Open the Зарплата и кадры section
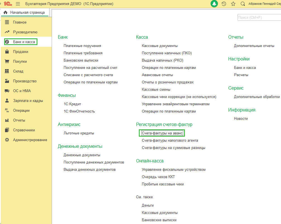Viewport: 281px width, 224px height. (28, 101)
